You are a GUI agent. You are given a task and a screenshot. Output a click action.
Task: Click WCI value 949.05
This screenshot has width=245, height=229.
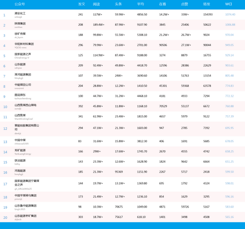[229, 45]
